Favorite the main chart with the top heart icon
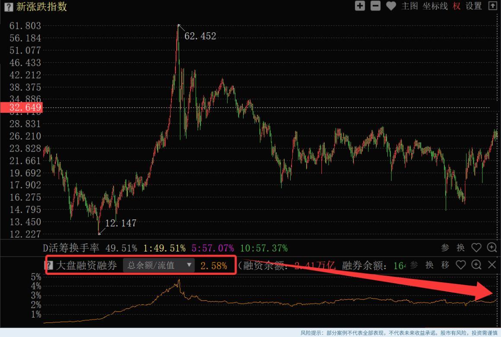Screen dimensions: 501x337 (391, 6)
